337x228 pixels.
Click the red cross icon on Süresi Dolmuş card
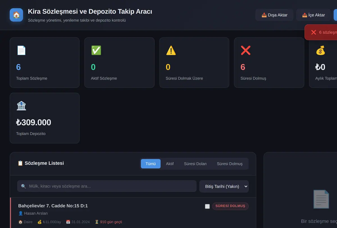(246, 50)
